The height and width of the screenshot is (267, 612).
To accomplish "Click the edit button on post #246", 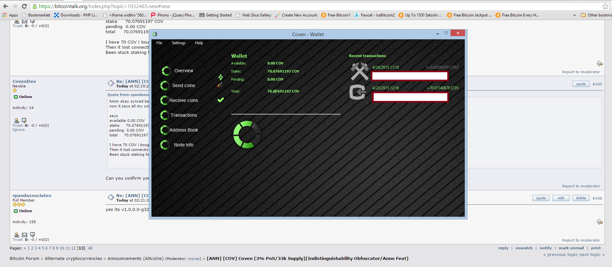I will point(561,198).
